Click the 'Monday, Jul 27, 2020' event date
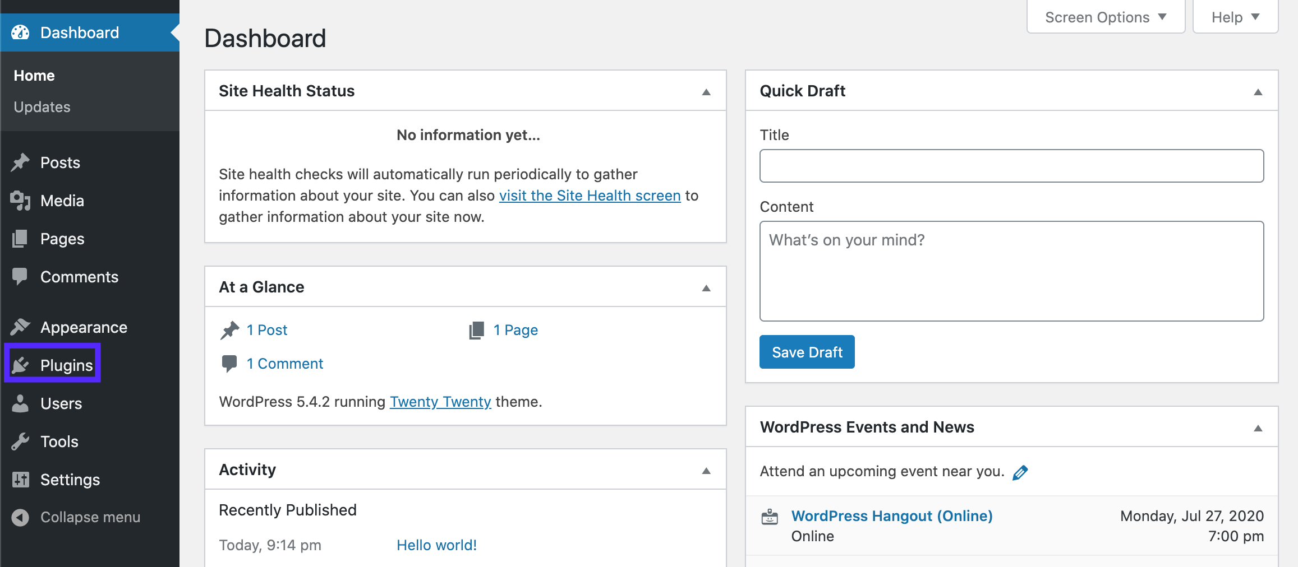The image size is (1298, 567). pyautogui.click(x=1192, y=516)
